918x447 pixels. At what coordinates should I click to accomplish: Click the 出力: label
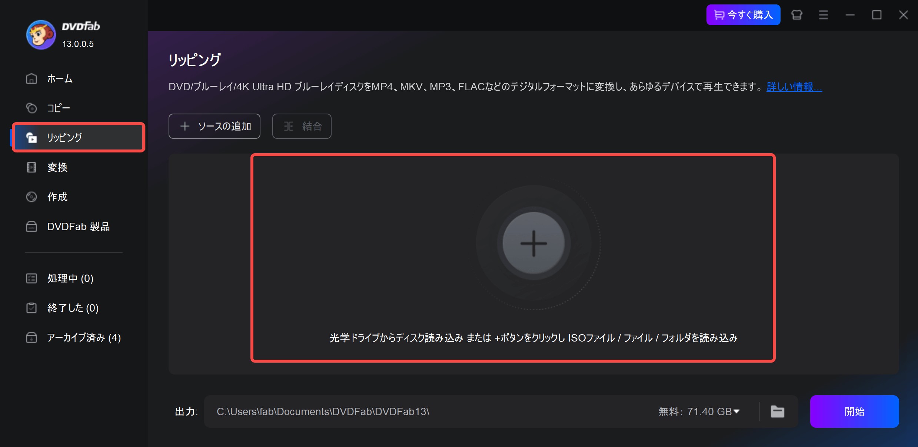point(186,411)
